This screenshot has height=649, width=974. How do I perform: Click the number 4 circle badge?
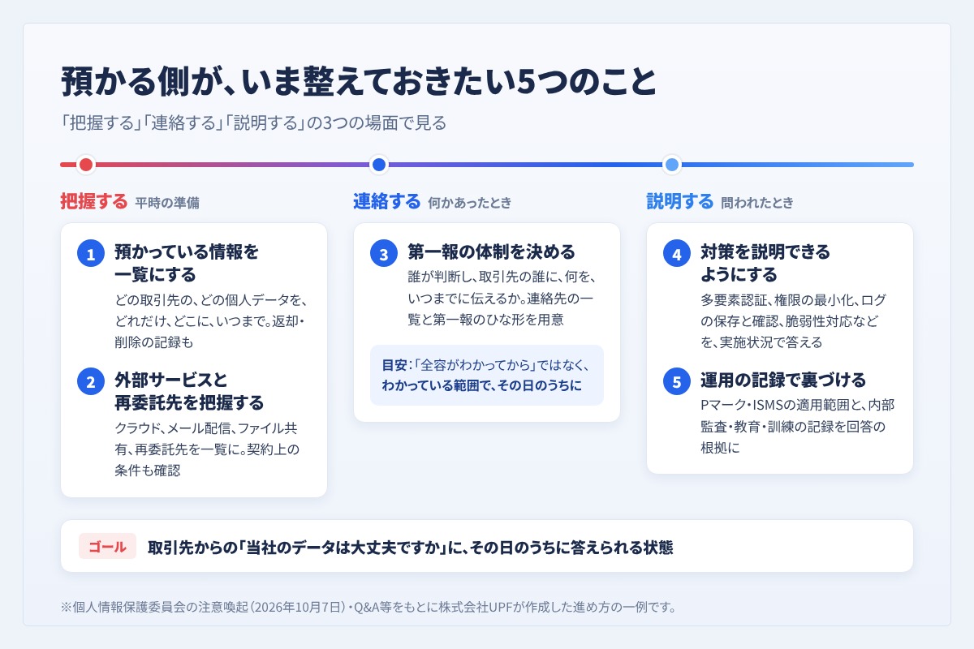[x=677, y=254]
